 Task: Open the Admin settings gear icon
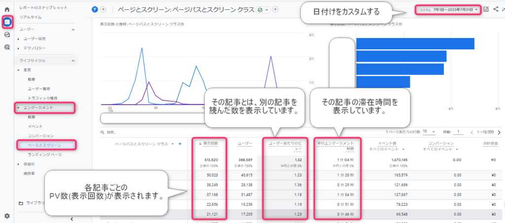click(x=7, y=216)
